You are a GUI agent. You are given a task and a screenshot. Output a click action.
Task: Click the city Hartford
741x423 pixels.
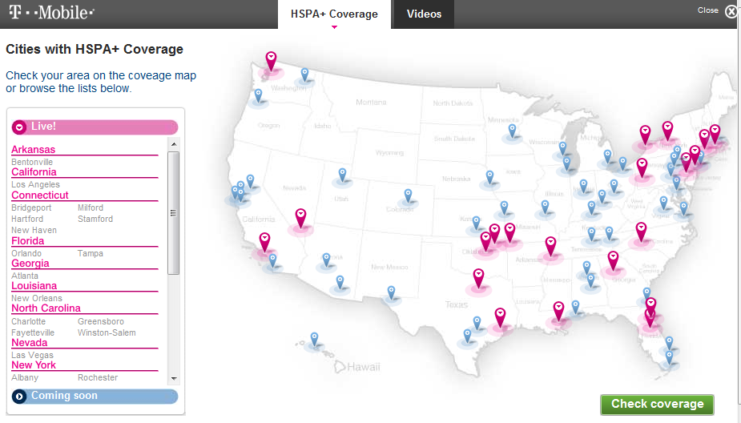pyautogui.click(x=27, y=219)
